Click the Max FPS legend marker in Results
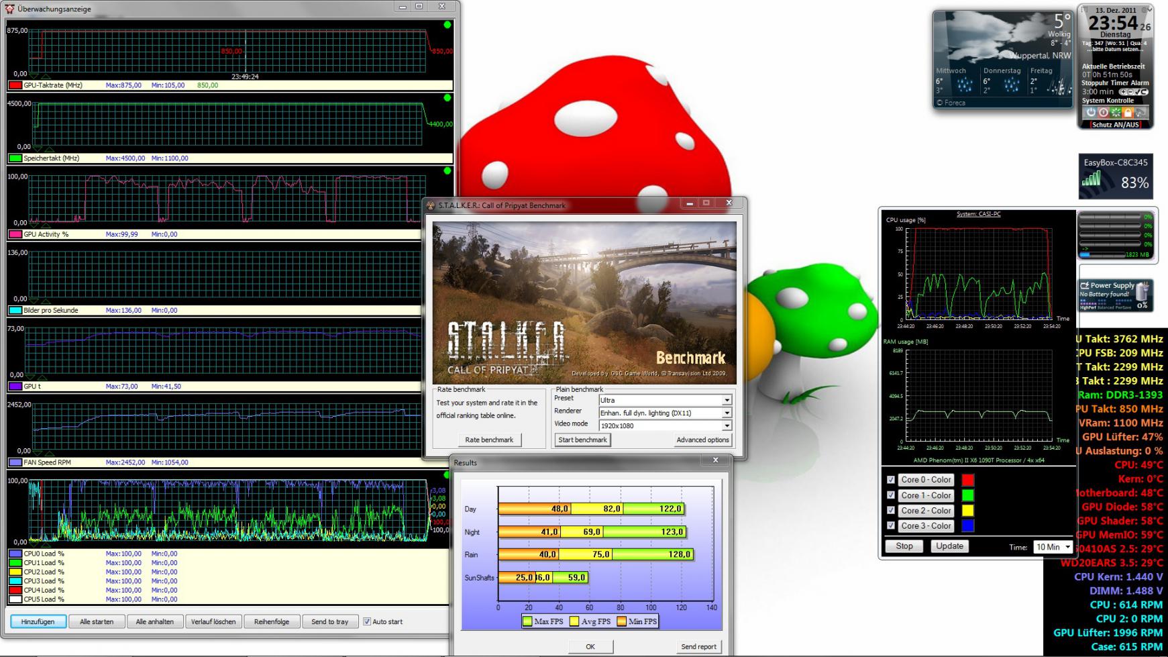This screenshot has height=657, width=1168. tap(527, 621)
